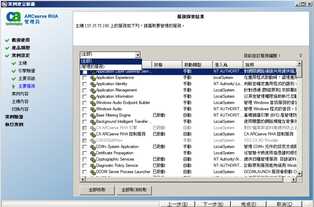The height and width of the screenshot is (207, 314).
Task: Sort by the 狀態 column header
Action: 167,65
